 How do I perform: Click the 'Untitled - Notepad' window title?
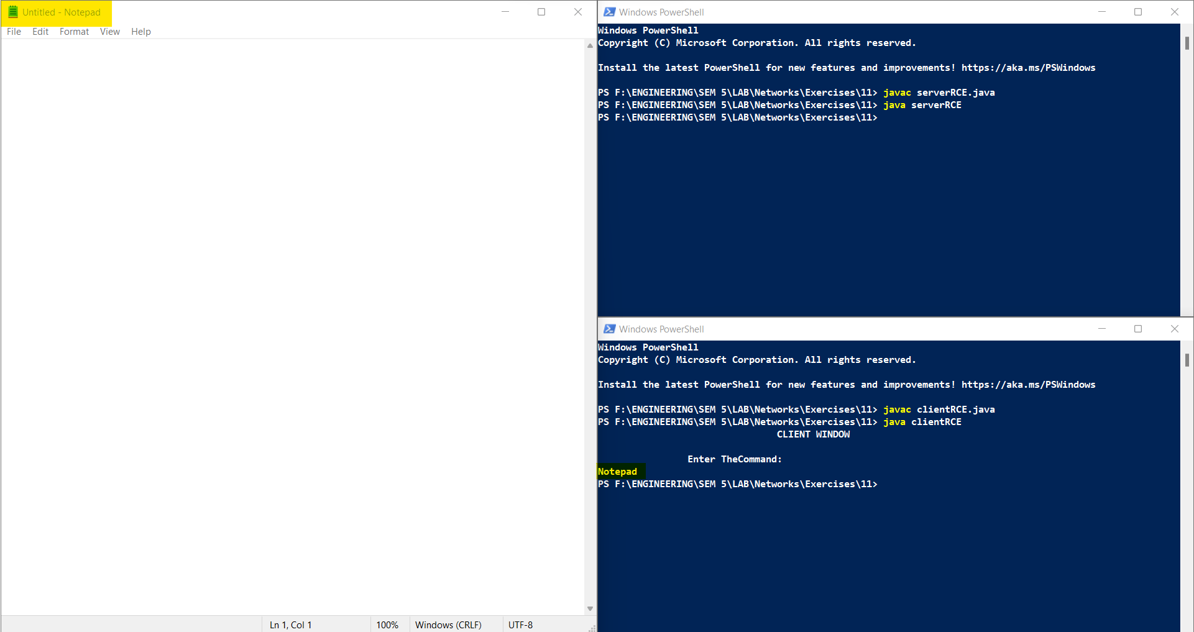(62, 12)
